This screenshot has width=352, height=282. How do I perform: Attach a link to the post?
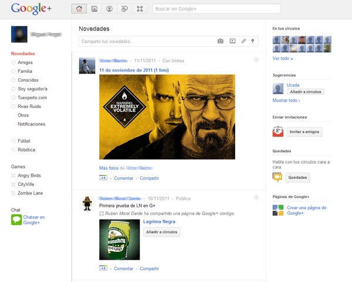coord(243,41)
